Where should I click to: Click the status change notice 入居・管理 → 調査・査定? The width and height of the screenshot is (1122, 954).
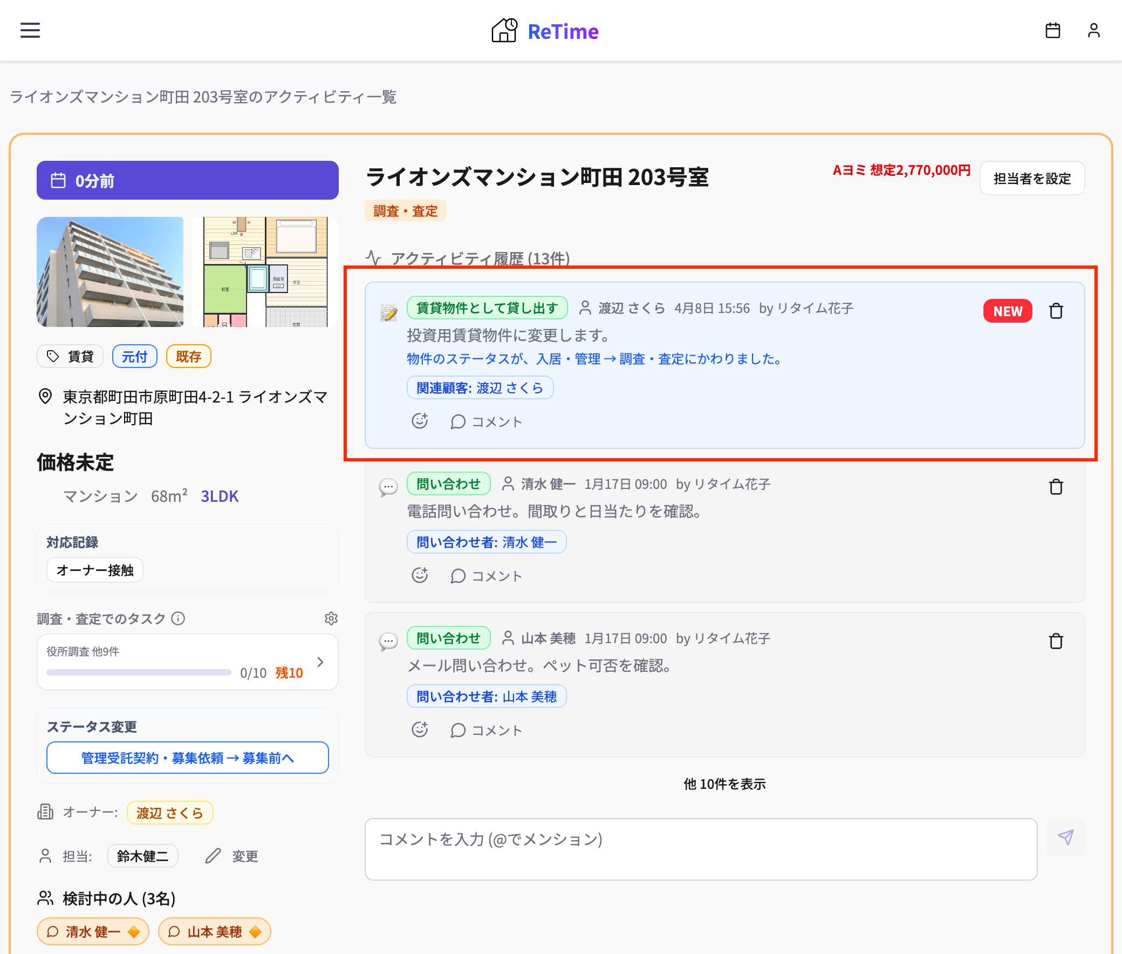(594, 359)
